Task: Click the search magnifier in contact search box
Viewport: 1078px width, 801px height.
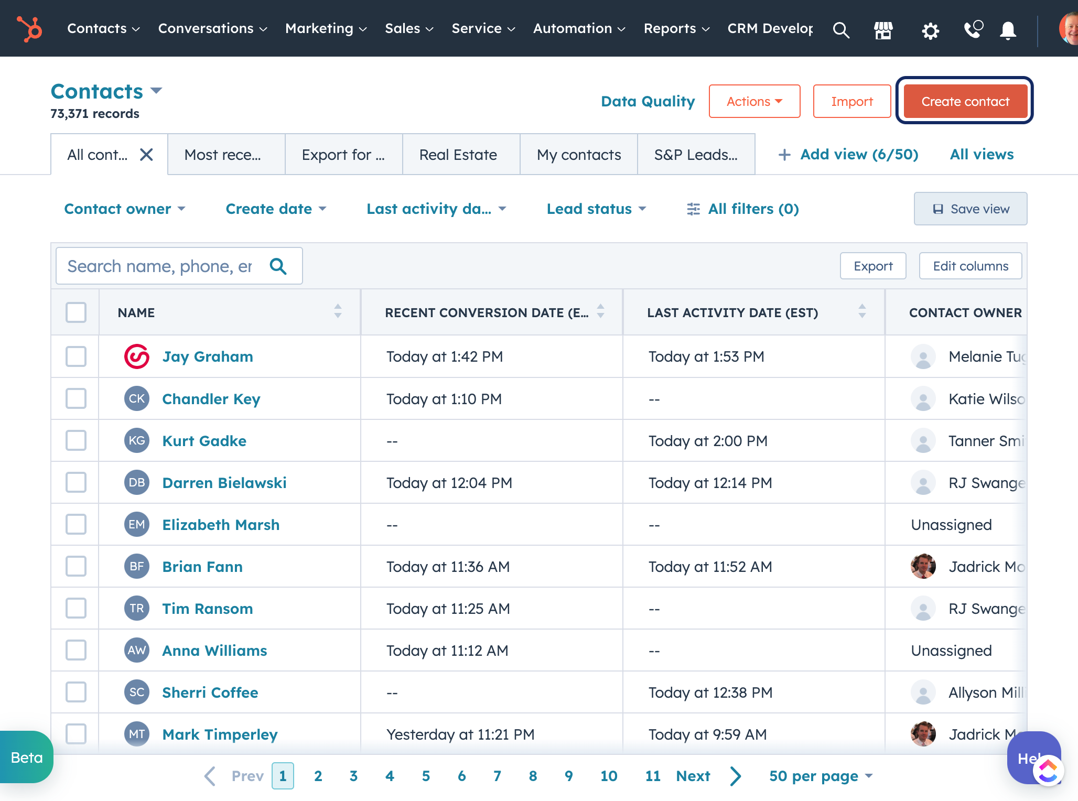Action: click(x=278, y=266)
